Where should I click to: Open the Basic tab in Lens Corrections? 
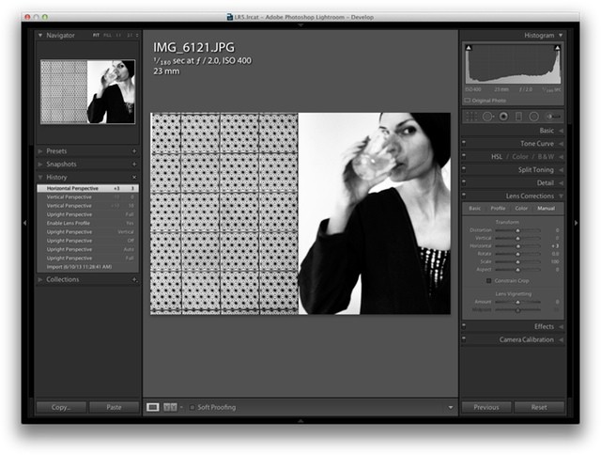tap(474, 208)
